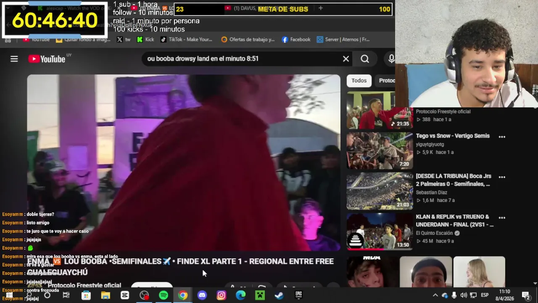The width and height of the screenshot is (538, 303).
Task: Open the new tab plus button
Action: pyautogui.click(x=320, y=8)
